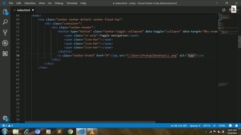This screenshot has height=135, width=241.
Task: Click the VS Code logo in title bar
Action: [x=4, y=3]
